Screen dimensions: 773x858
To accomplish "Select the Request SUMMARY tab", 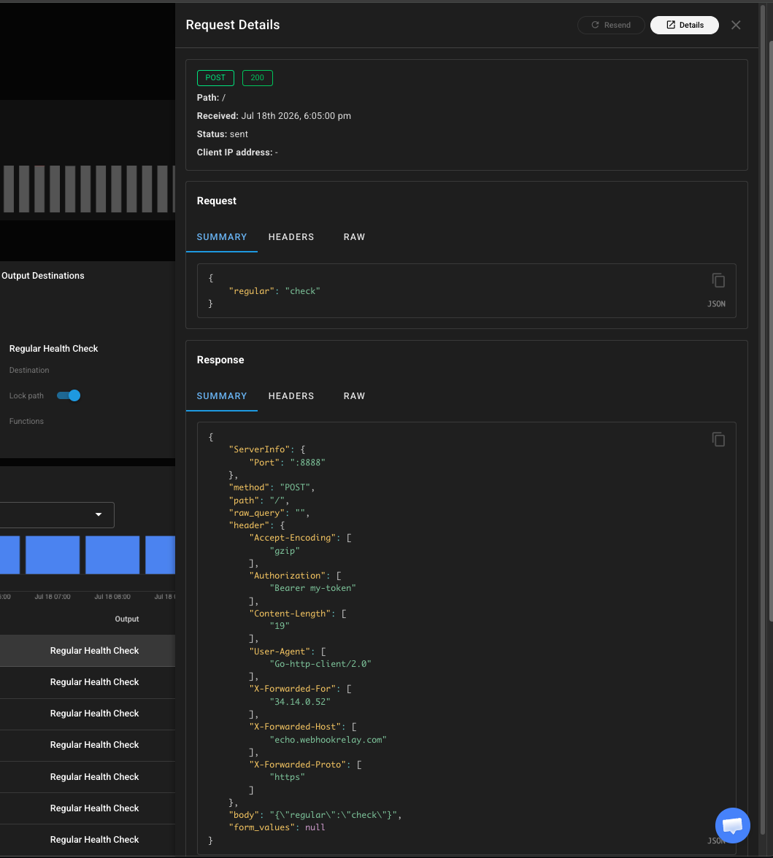I will click(222, 237).
